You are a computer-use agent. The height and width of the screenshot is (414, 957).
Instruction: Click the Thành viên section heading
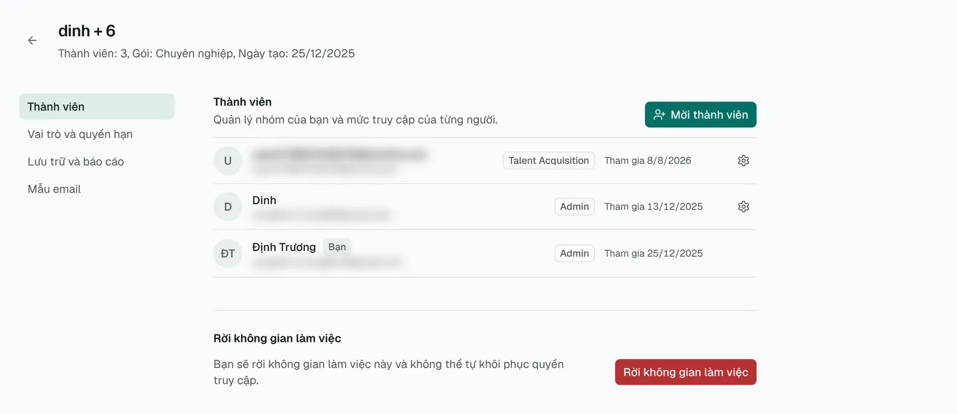243,102
